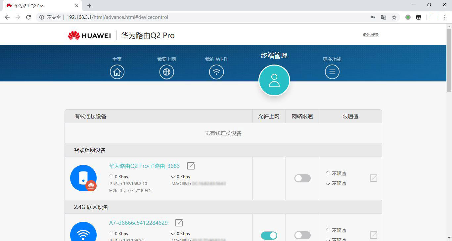The height and width of the screenshot is (241, 452).
Task: Click the 智联组网设备 section heading
Action: [x=90, y=150]
